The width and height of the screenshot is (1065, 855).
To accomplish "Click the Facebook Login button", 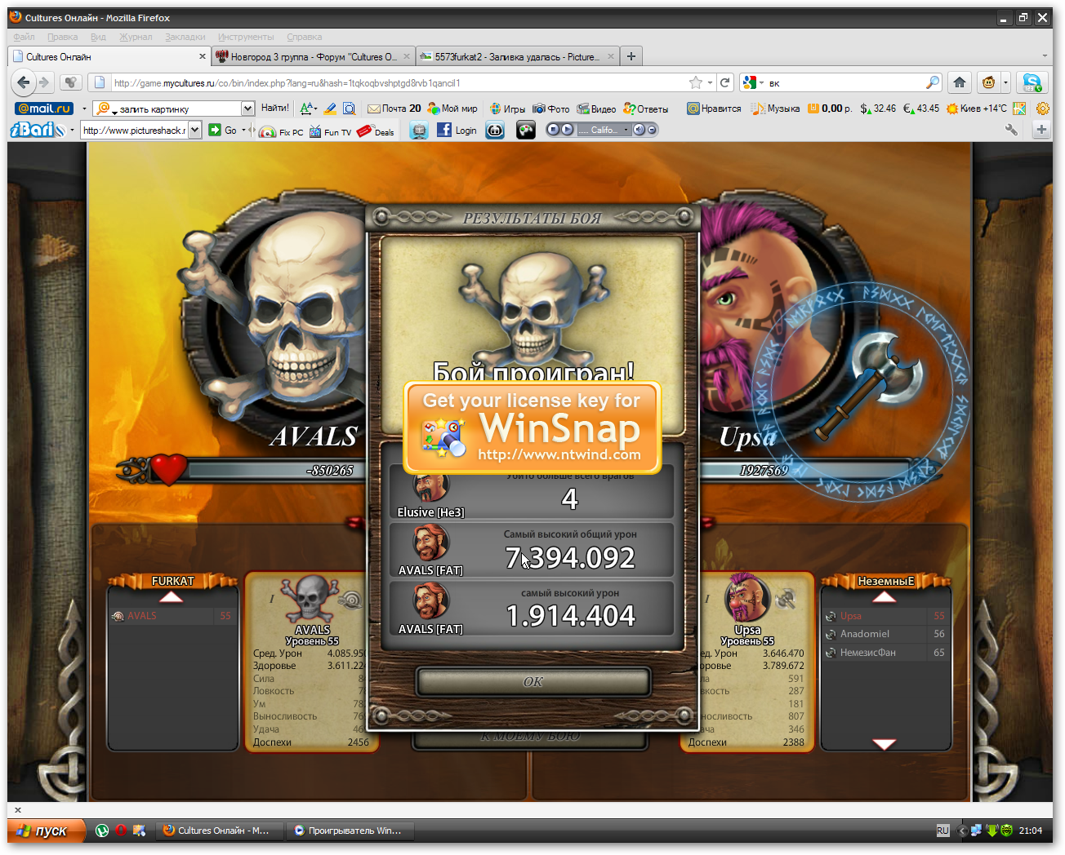I will [x=457, y=130].
